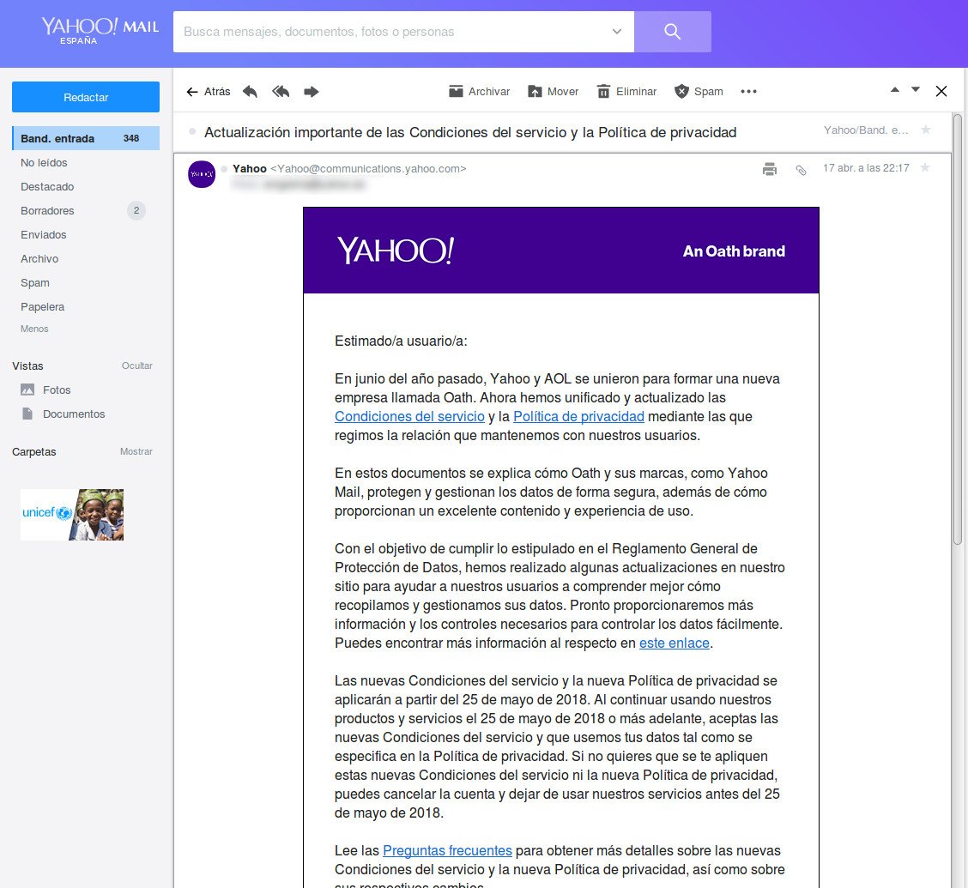Screen dimensions: 968x888
Task: Archive the message with Archivar
Action: tap(479, 91)
